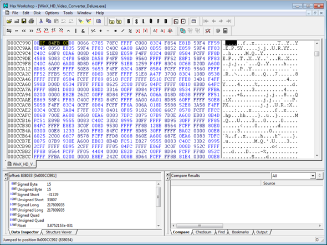327x245 pixels.
Task: Click the shift left << icon
Action: point(24,31)
